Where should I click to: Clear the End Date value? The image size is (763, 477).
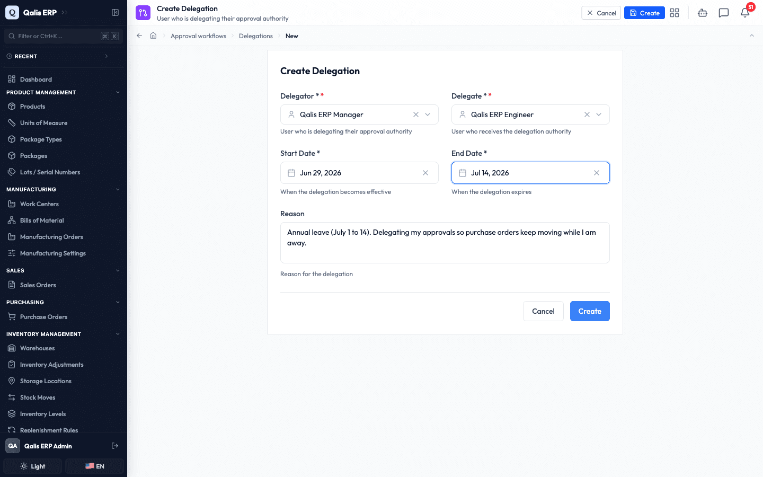coord(597,173)
